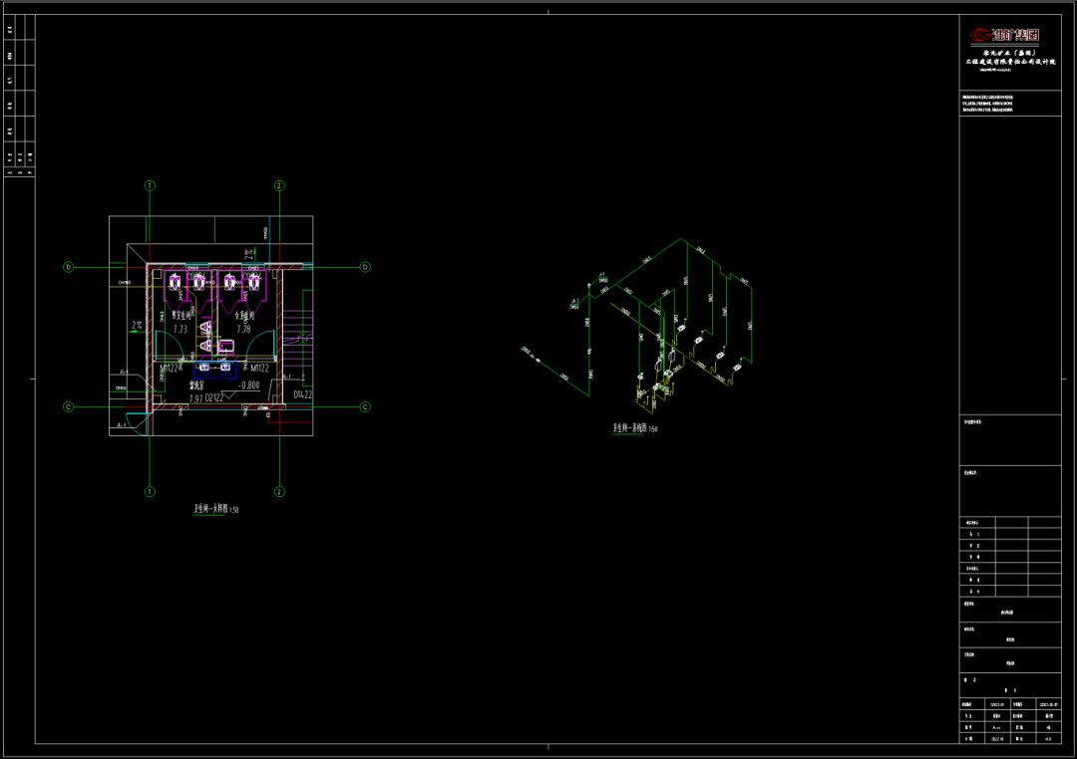Click the 7.78 elevation text in the right room
The image size is (1077, 759).
(x=243, y=329)
